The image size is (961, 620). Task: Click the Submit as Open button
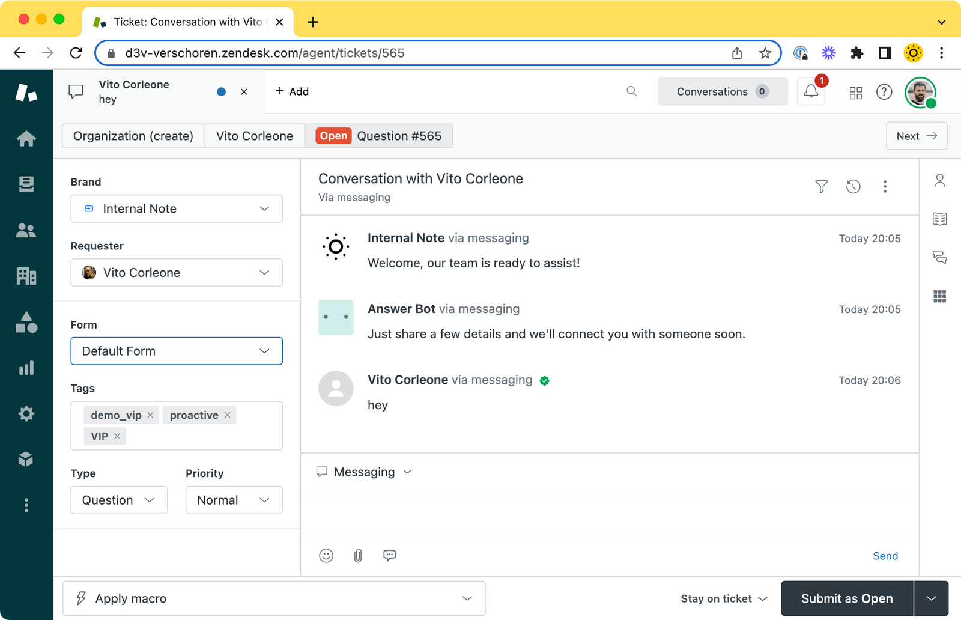[x=846, y=598]
